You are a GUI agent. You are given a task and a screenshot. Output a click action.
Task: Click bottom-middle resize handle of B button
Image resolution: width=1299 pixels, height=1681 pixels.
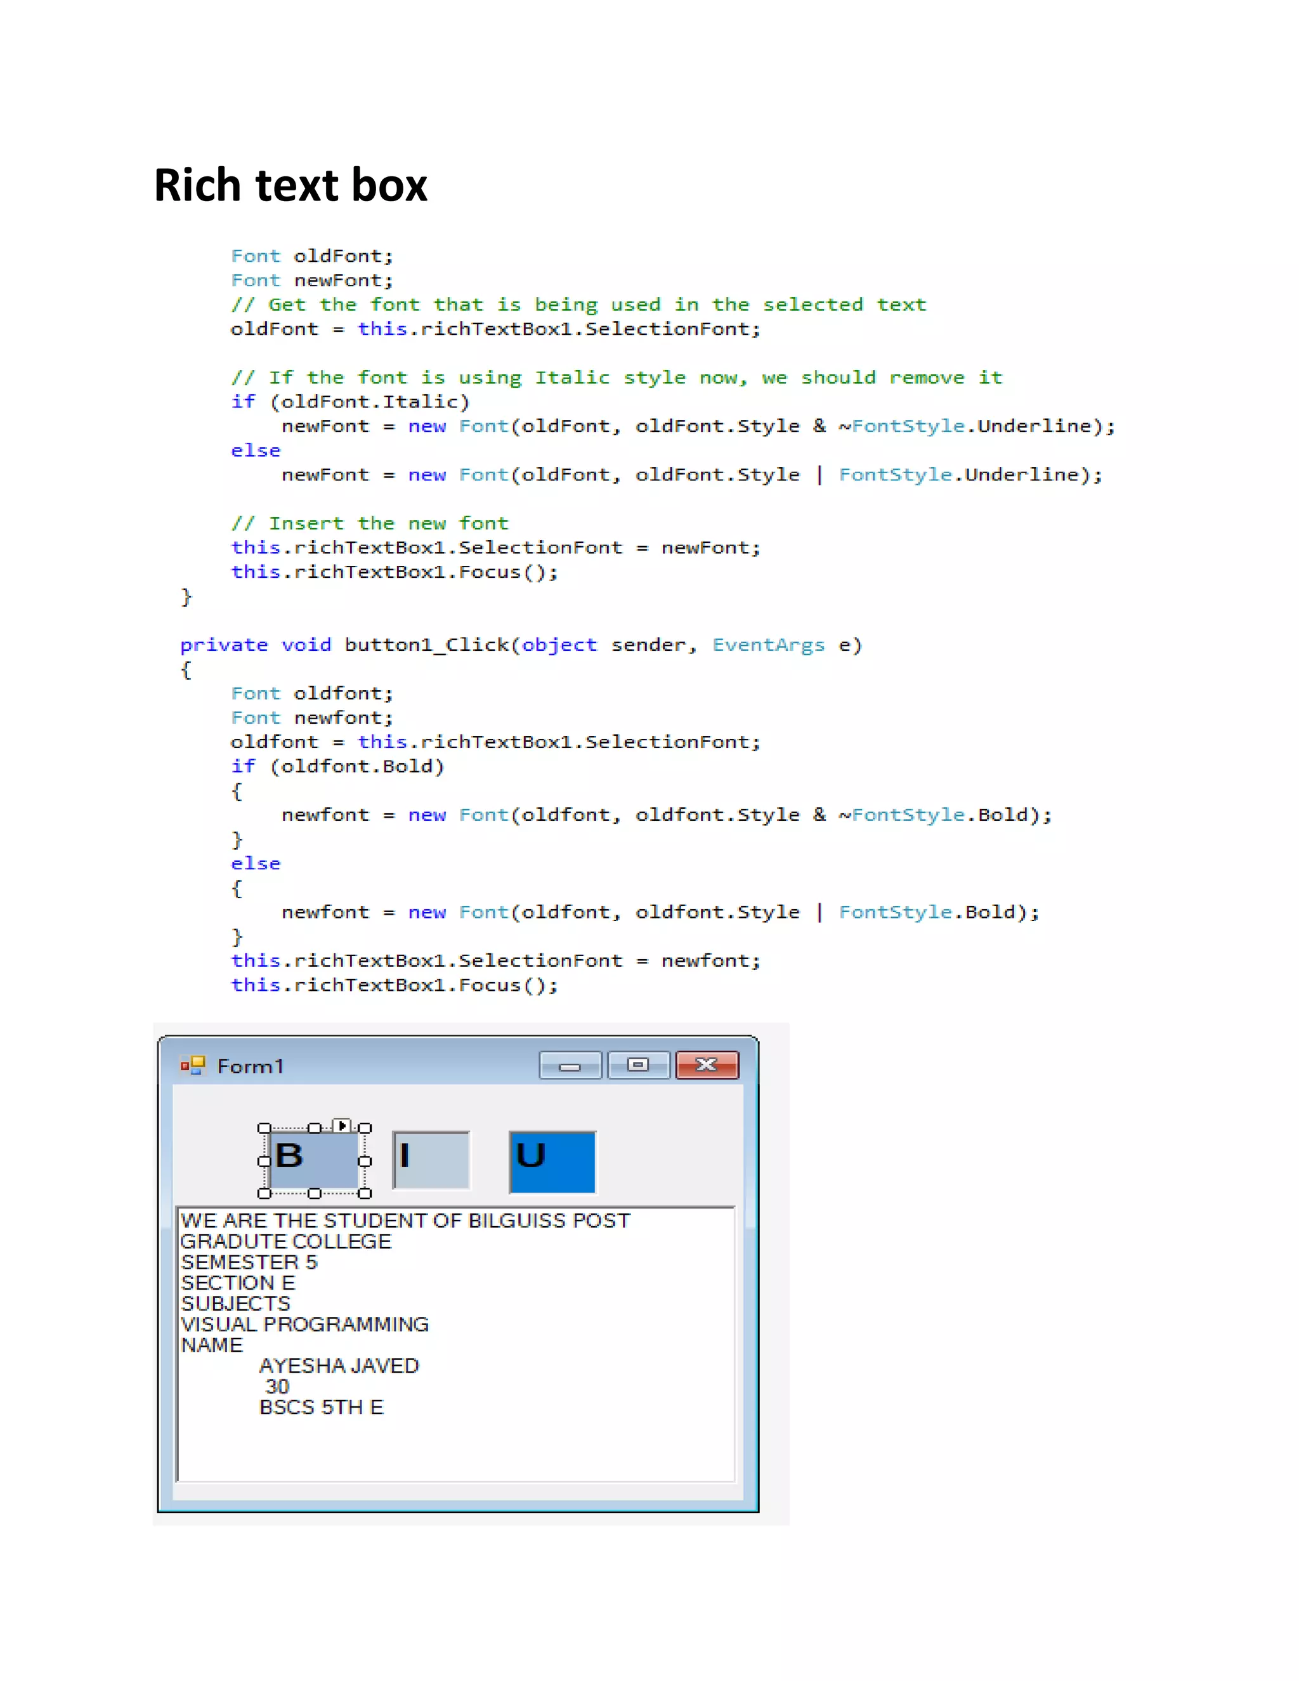click(x=314, y=1193)
